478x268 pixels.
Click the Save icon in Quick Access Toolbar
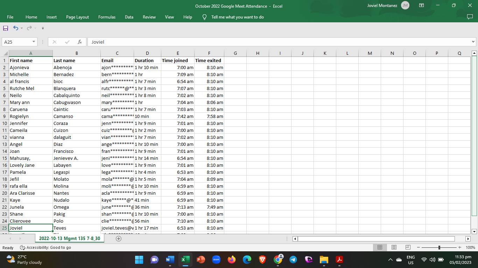pyautogui.click(x=6, y=28)
